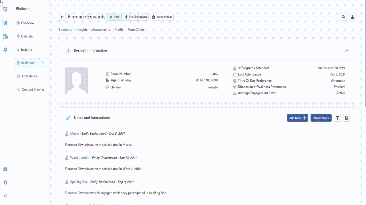Click the Record status button
This screenshot has height=205, width=366.
coord(321,118)
